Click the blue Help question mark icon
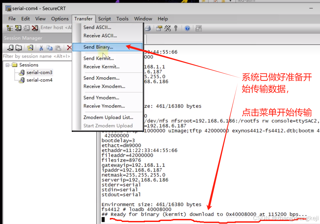 187,28
